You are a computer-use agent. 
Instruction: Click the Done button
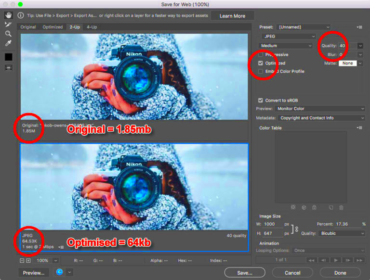click(340, 273)
